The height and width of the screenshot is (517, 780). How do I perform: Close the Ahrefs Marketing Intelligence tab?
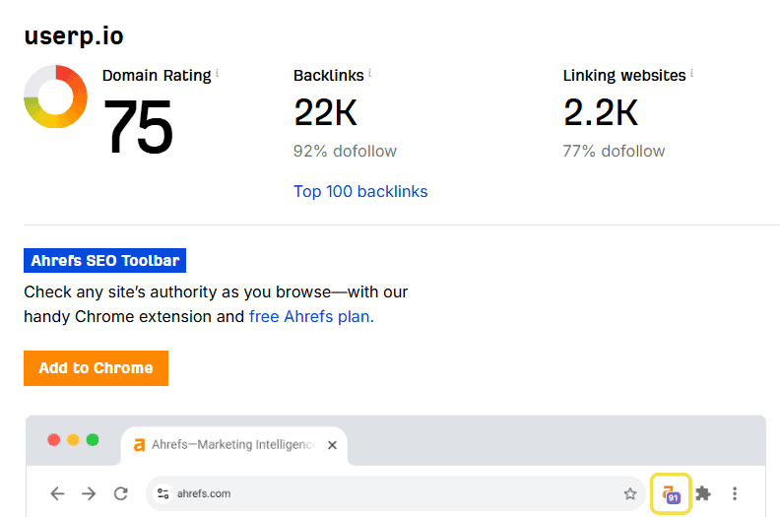[332, 445]
